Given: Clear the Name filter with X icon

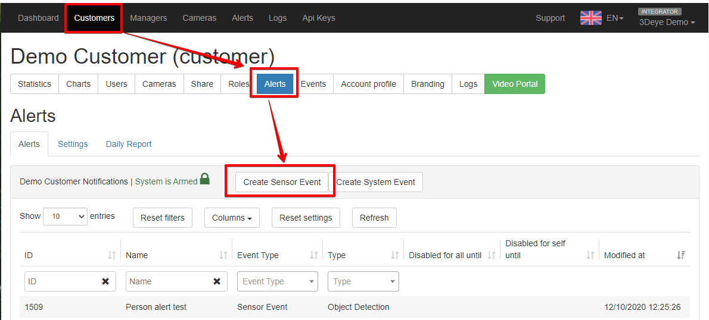Looking at the screenshot, I should click(x=217, y=281).
